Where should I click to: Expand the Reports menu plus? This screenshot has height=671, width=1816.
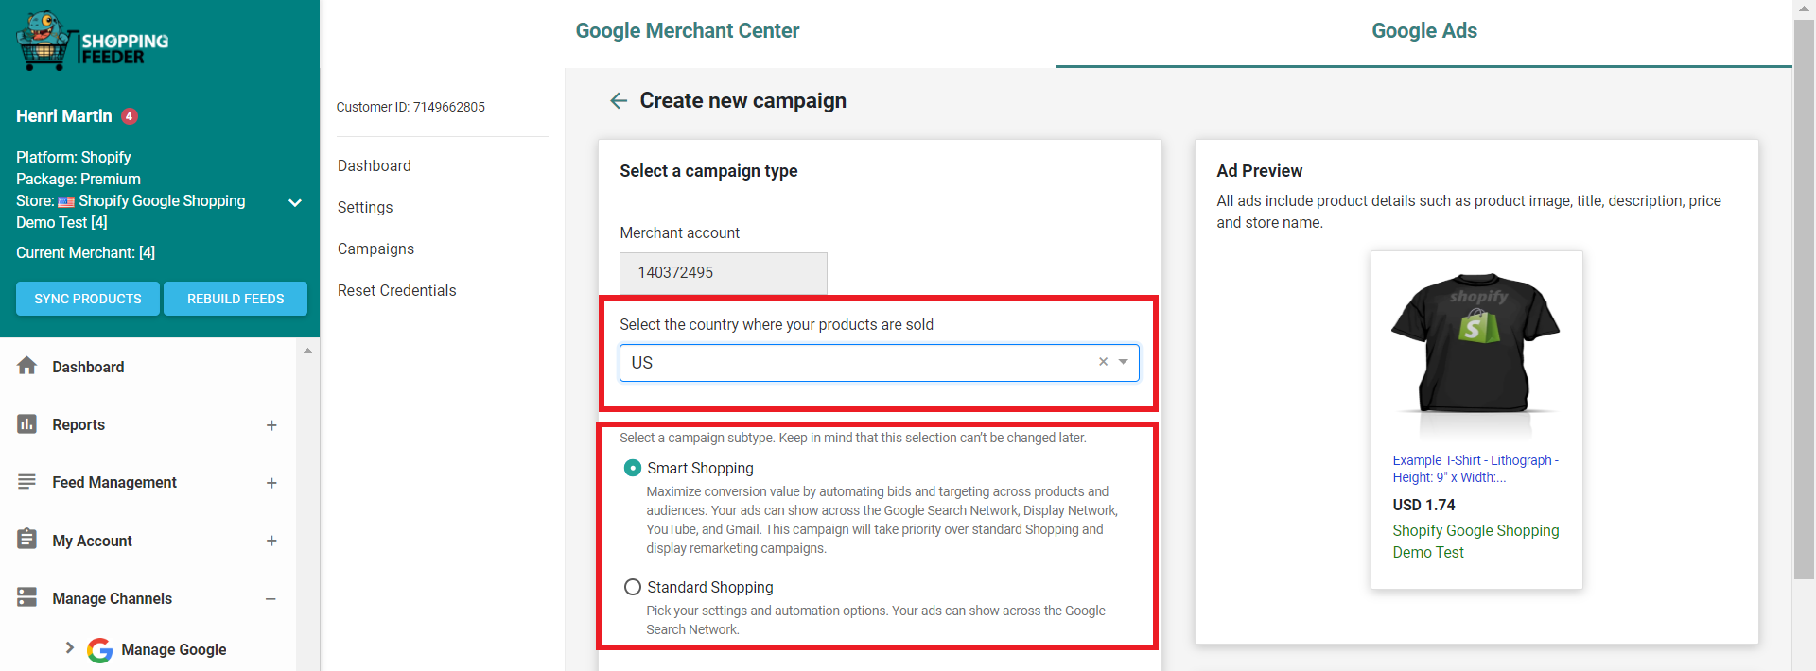pyautogui.click(x=271, y=425)
